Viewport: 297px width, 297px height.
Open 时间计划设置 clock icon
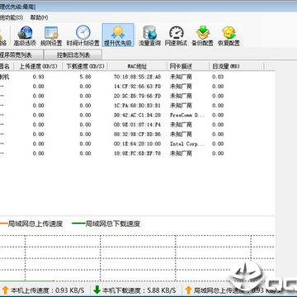(x=83, y=35)
